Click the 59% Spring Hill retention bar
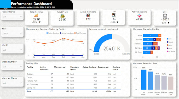179x99 pixels. click(171, 83)
